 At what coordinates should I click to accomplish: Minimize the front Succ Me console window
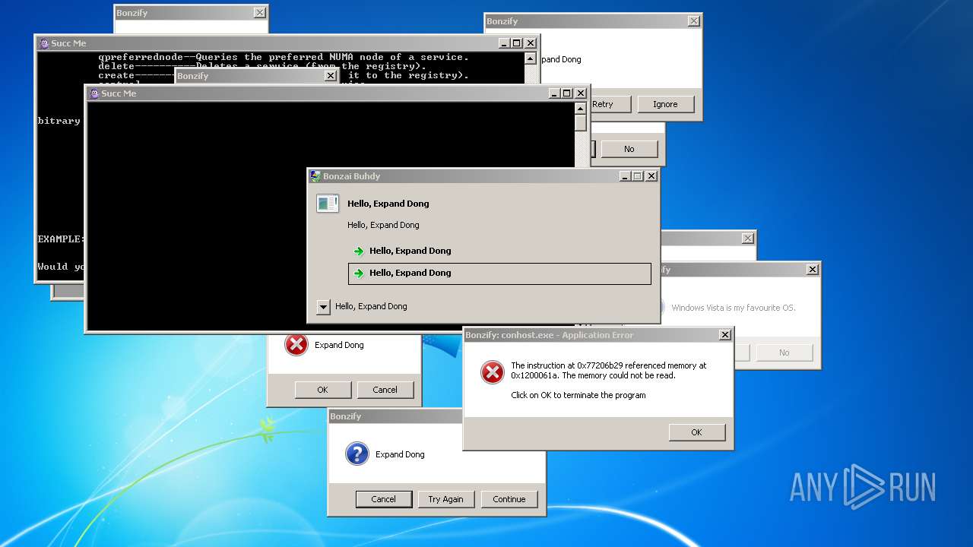pyautogui.click(x=555, y=93)
